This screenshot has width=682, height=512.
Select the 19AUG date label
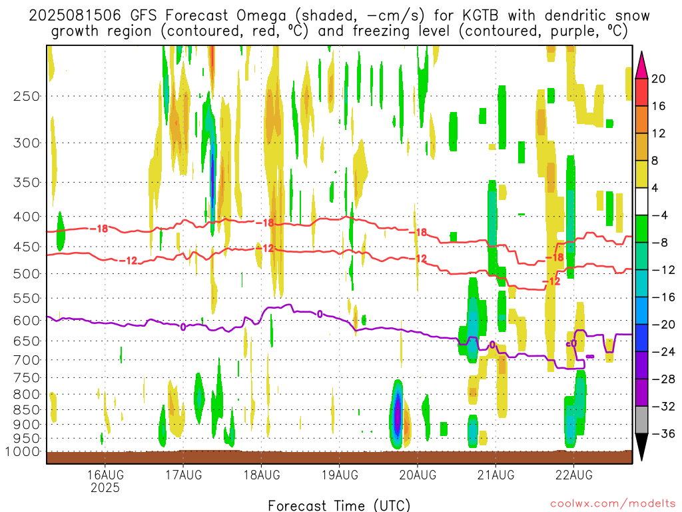pyautogui.click(x=340, y=475)
